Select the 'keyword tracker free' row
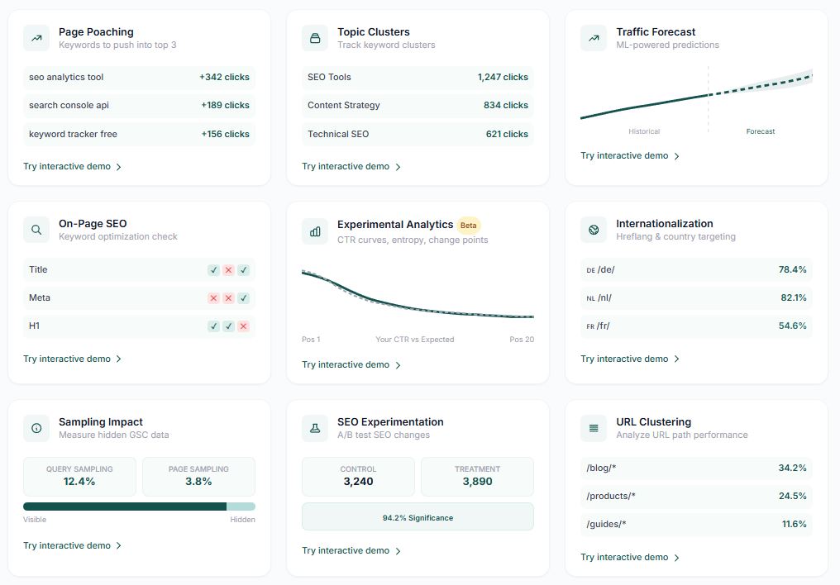This screenshot has width=840, height=585. tap(139, 134)
